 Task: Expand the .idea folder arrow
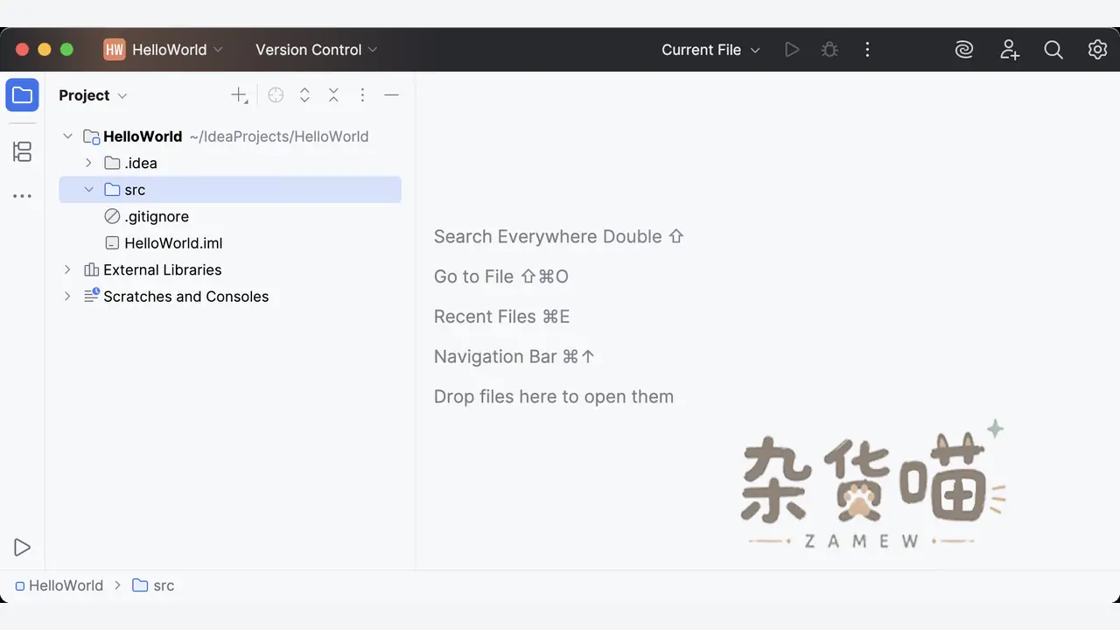point(88,163)
